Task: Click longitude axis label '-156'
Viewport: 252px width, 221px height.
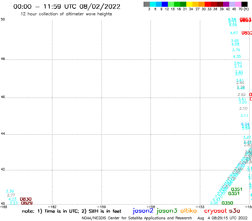Action: (x=151, y=207)
